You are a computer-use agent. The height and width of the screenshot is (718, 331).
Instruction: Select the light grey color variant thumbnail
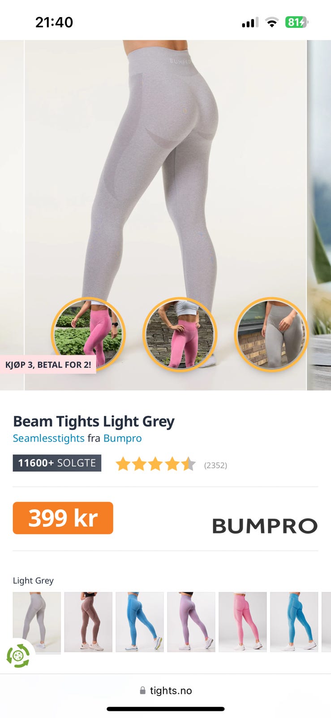[37, 623]
